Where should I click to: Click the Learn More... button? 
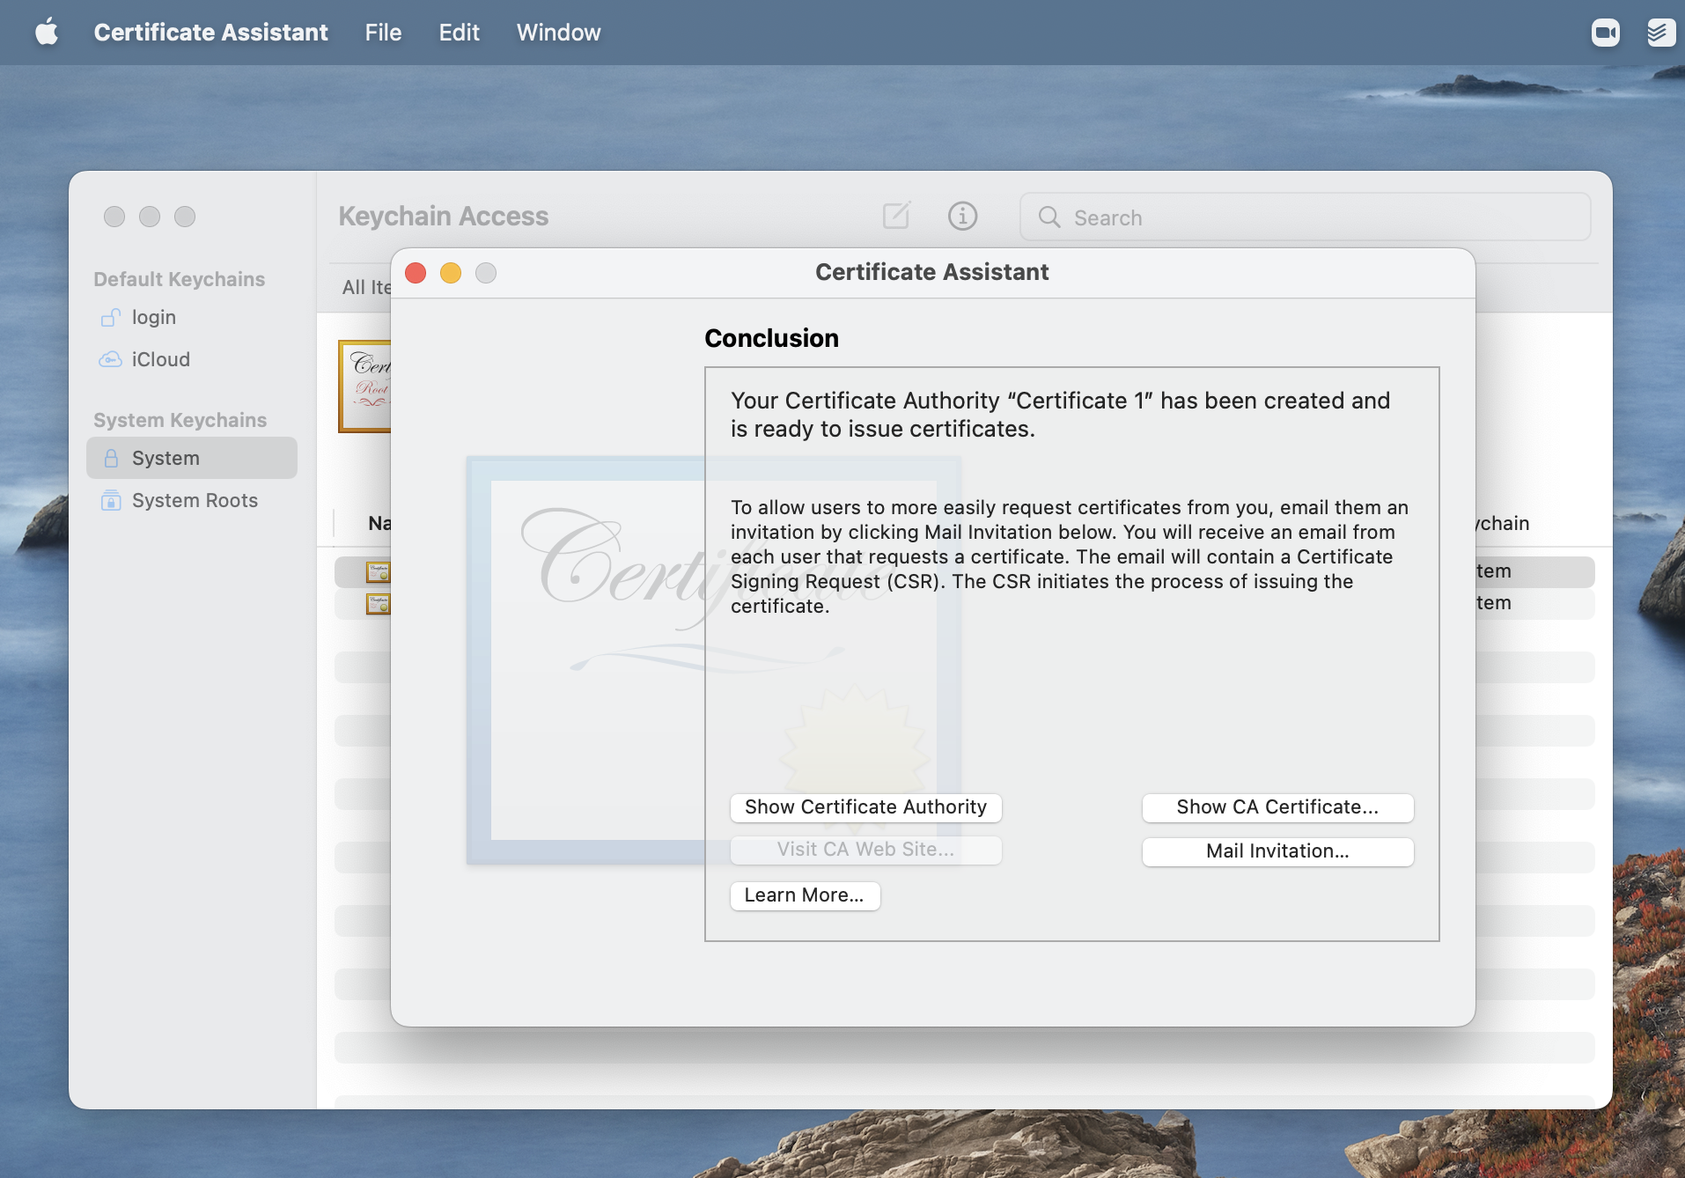[x=805, y=895]
